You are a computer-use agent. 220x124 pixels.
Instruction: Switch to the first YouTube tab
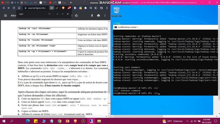point(5,2)
